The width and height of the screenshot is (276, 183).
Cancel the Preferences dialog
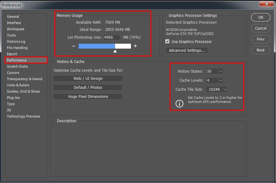(x=261, y=28)
